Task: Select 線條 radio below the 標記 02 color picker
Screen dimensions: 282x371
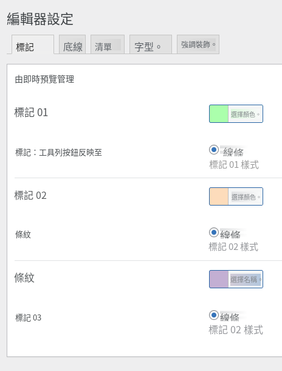Action: pyautogui.click(x=214, y=232)
